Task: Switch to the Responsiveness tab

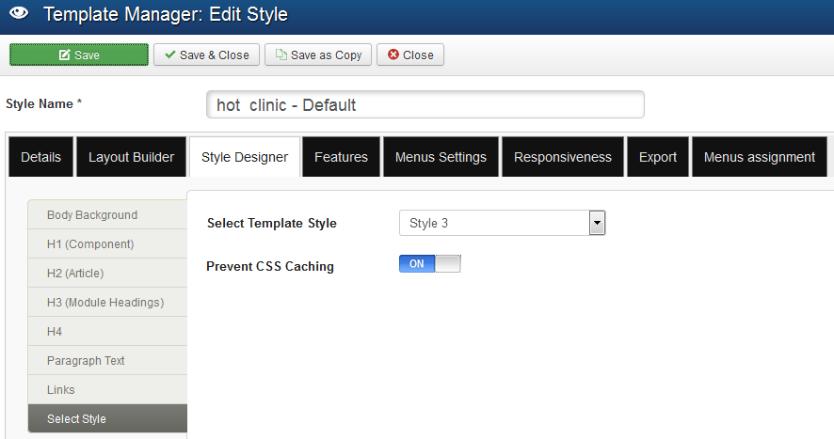Action: (563, 157)
